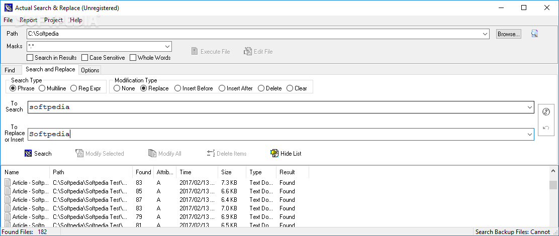
Task: Toggle Whole Words checkbox
Action: click(x=150, y=58)
